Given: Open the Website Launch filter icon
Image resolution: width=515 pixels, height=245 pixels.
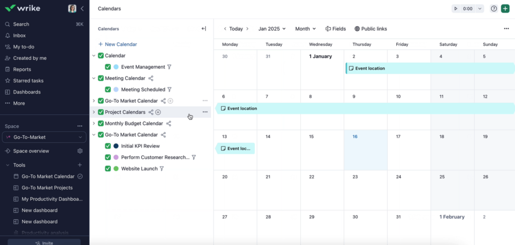Looking at the screenshot, I should (x=161, y=169).
